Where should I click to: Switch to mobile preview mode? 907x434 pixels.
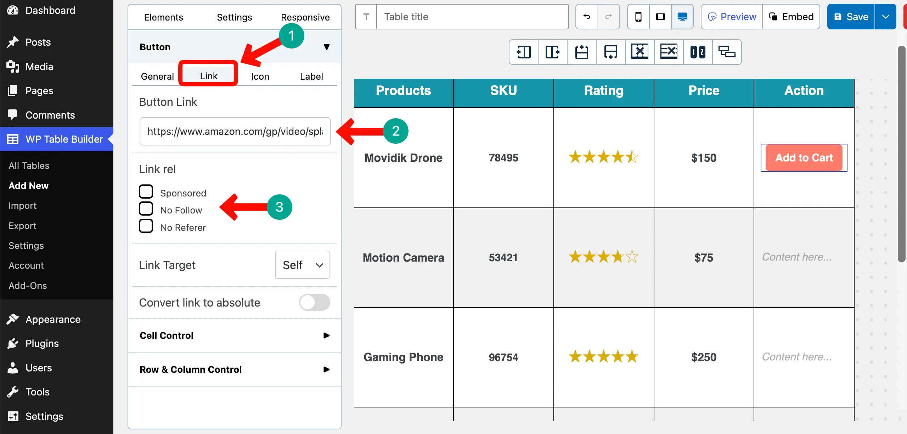click(x=638, y=16)
